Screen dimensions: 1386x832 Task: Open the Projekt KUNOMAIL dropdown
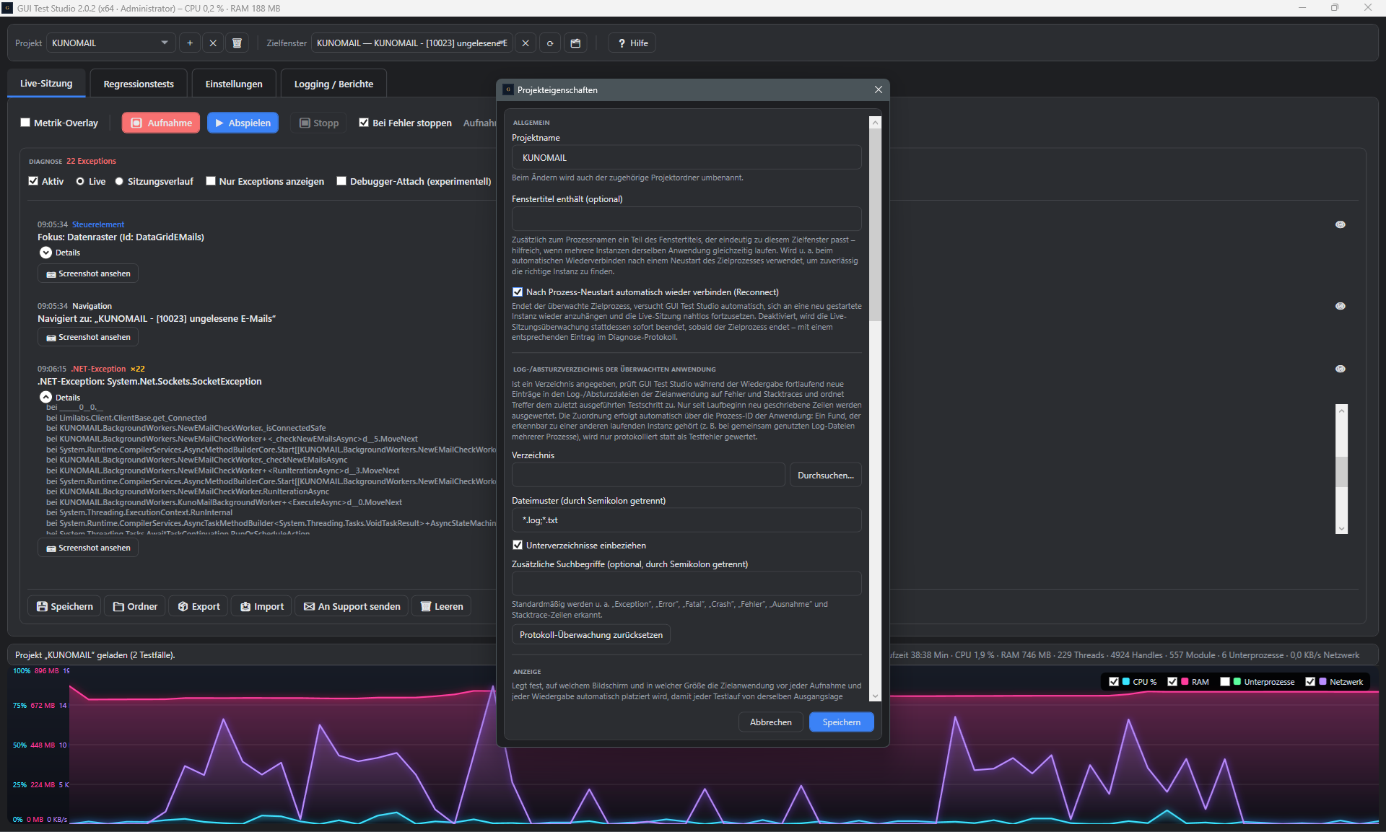pyautogui.click(x=110, y=43)
